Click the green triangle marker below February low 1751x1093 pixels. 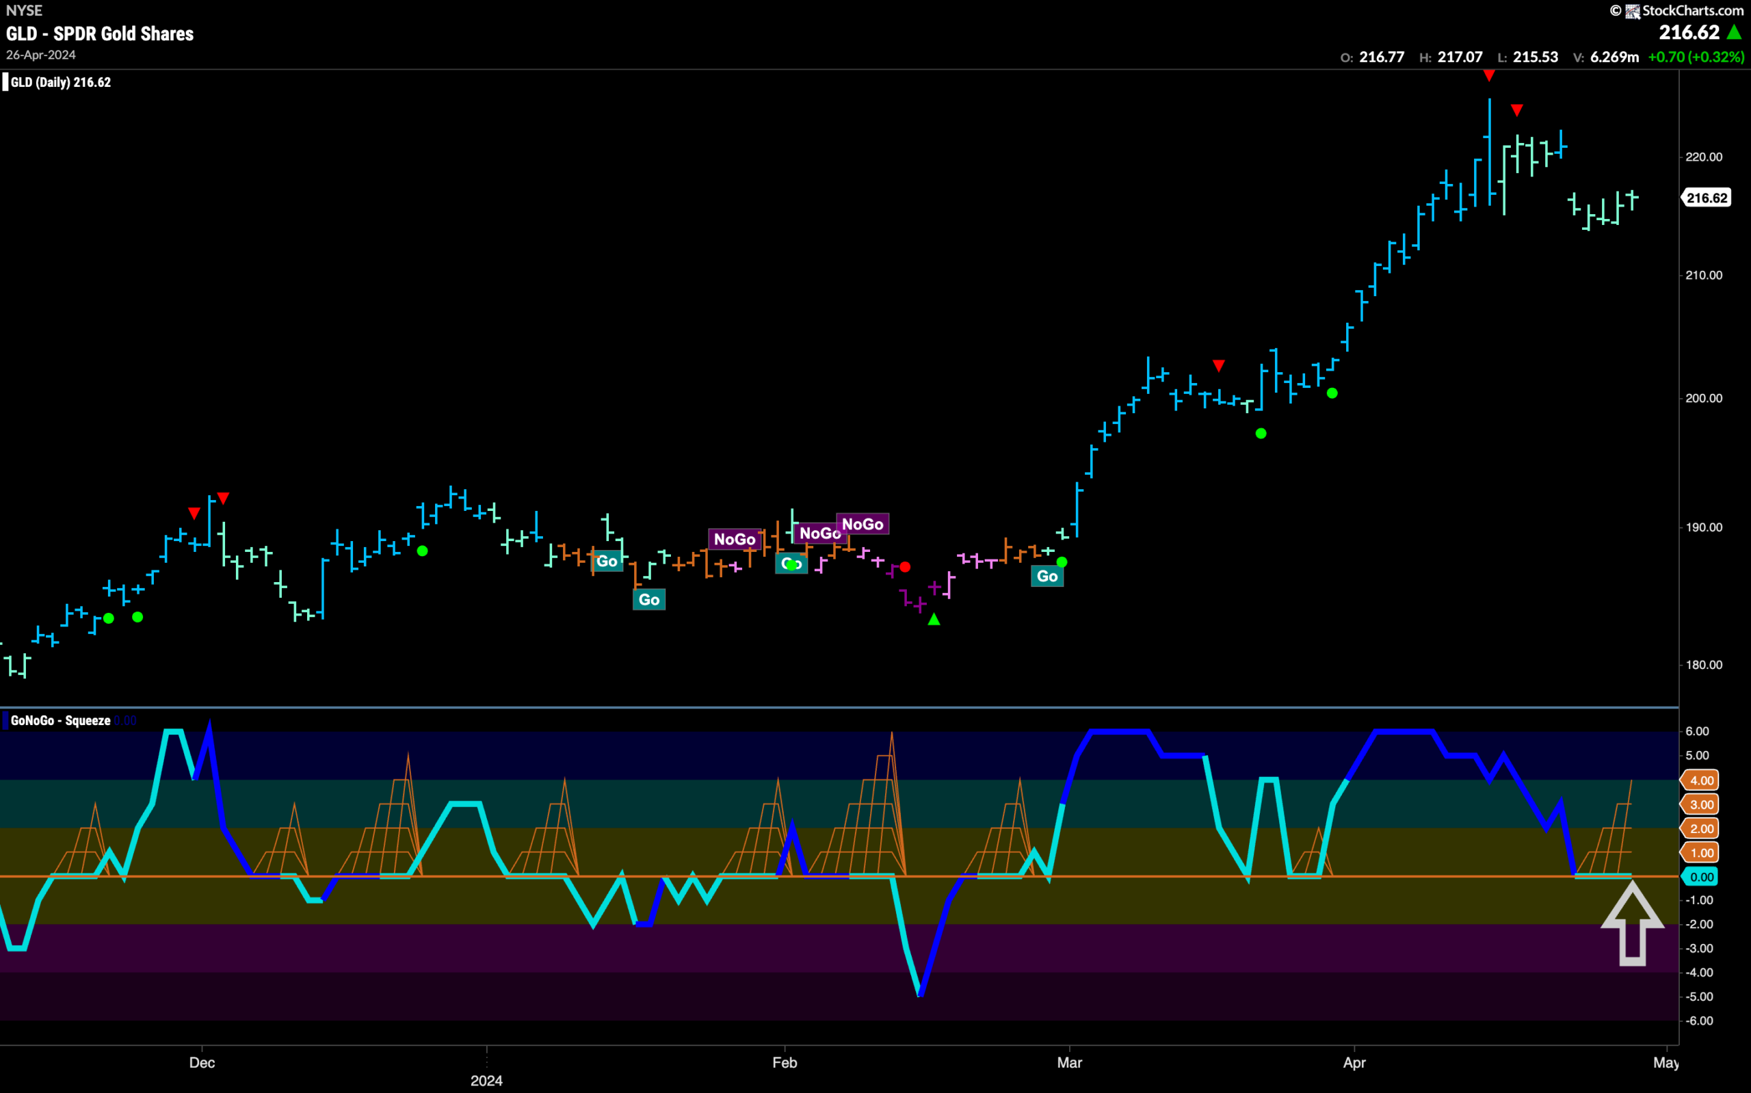[x=934, y=620]
